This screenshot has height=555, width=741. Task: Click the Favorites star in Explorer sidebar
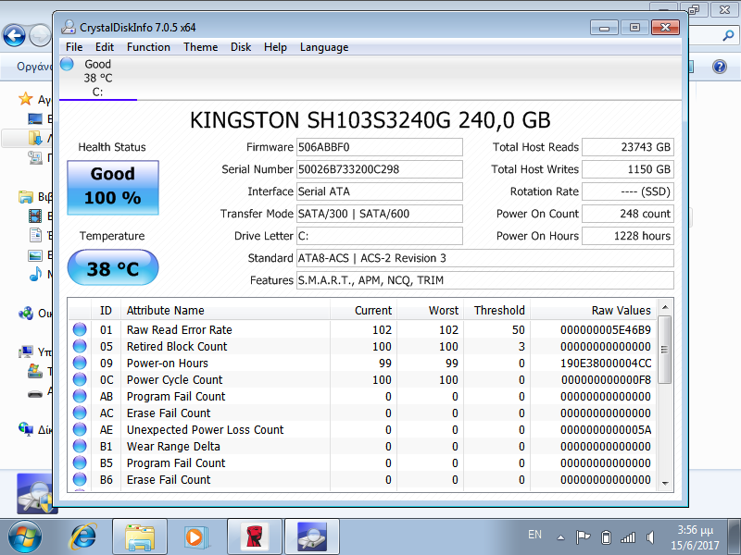tap(25, 99)
